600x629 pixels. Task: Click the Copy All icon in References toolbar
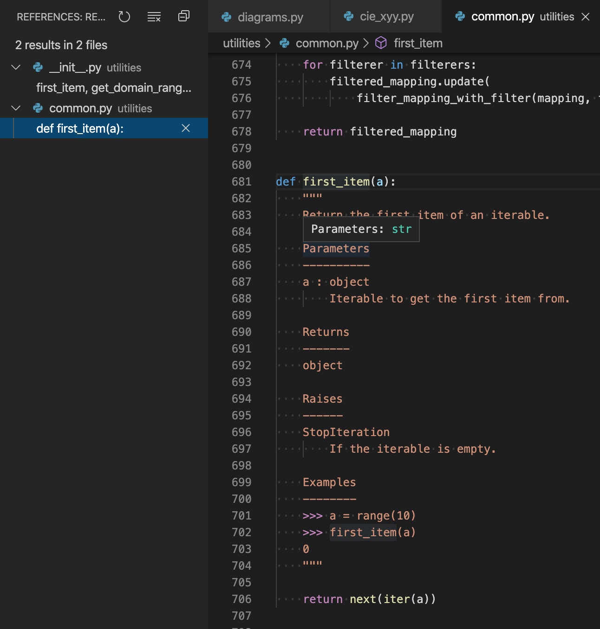pos(183,16)
